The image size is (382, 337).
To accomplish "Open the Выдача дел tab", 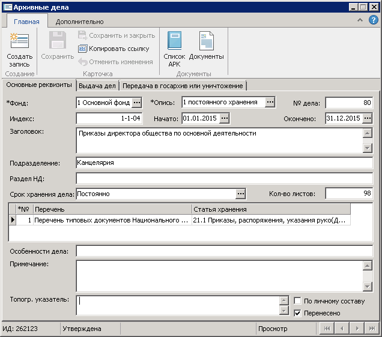I will point(97,86).
